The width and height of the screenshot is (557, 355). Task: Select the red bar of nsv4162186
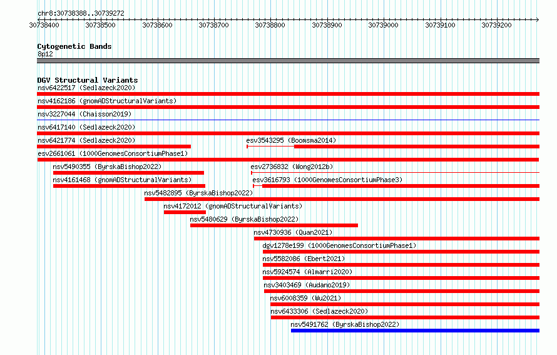288,107
